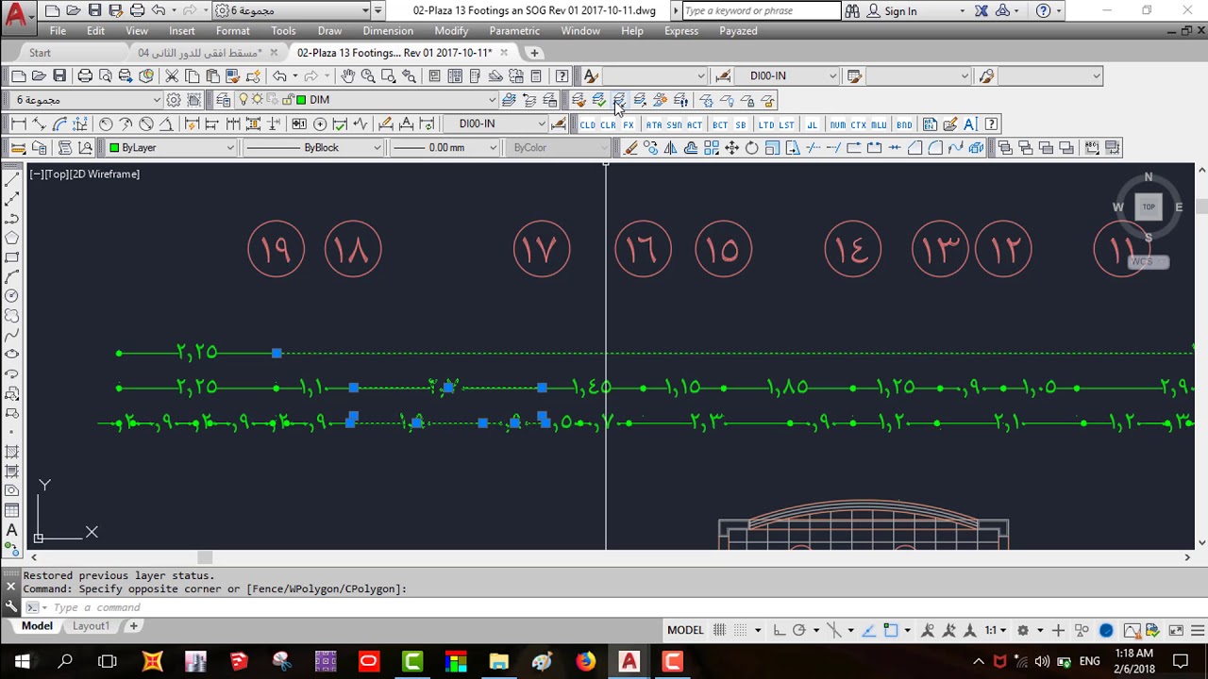Open the Express menu

[681, 31]
